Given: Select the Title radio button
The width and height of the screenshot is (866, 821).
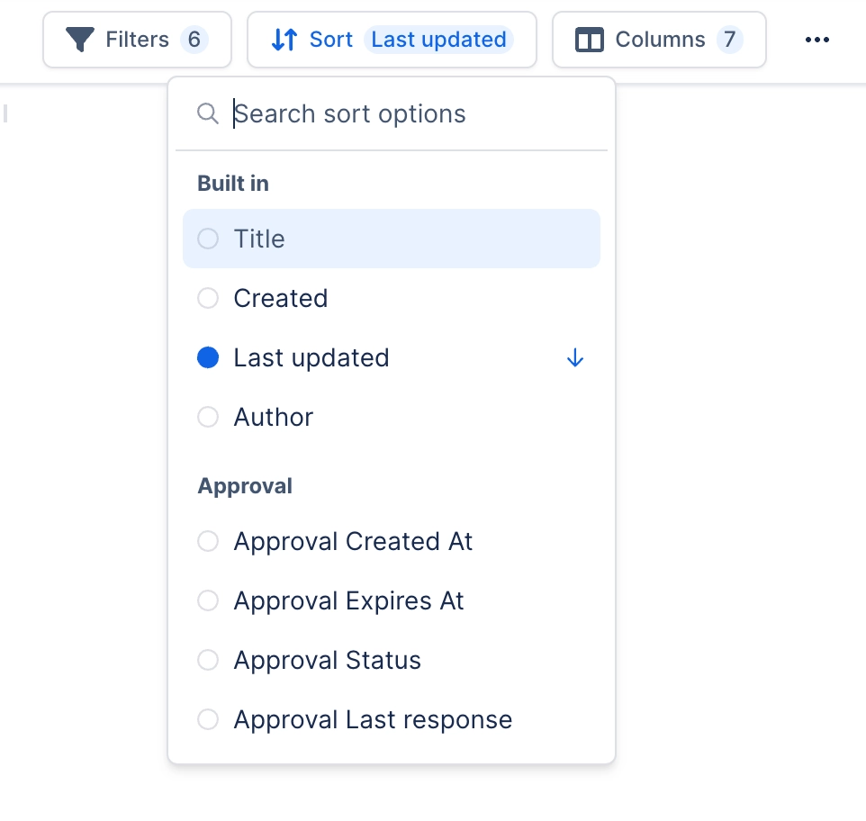Looking at the screenshot, I should click(208, 239).
